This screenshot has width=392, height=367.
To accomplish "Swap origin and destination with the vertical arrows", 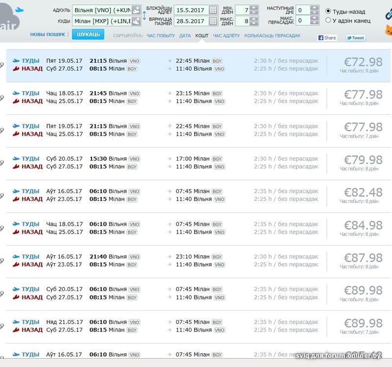I will coord(144,16).
